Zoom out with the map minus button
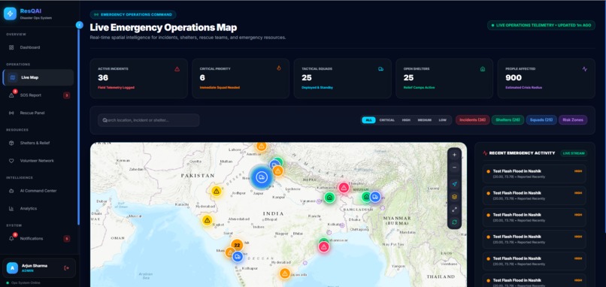 (454, 168)
